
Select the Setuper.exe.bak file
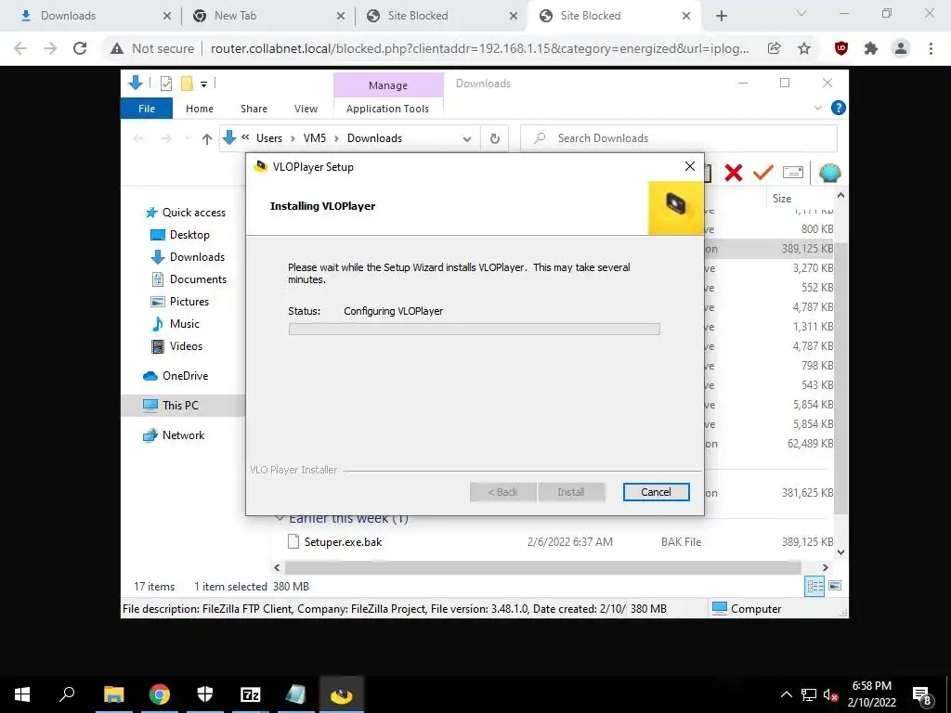(x=344, y=542)
